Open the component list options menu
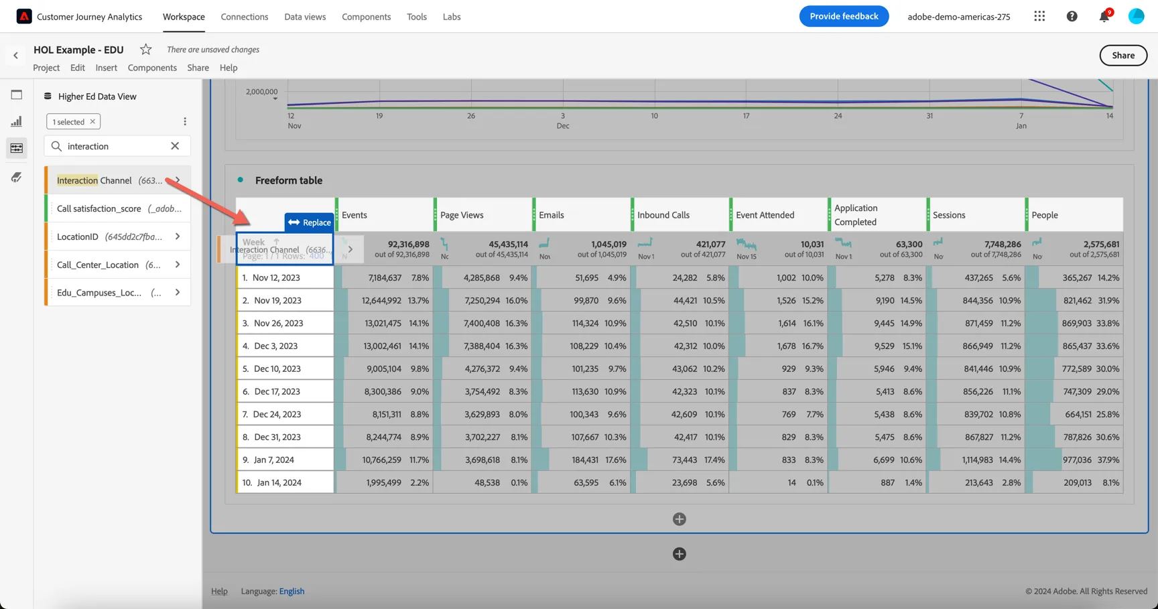The height and width of the screenshot is (609, 1158). 185,121
